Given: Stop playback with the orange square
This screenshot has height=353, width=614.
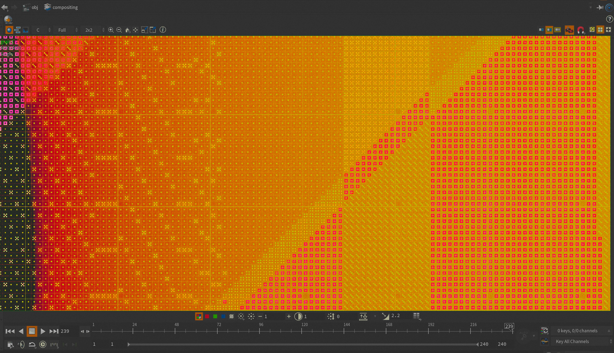Looking at the screenshot, I should [32, 331].
